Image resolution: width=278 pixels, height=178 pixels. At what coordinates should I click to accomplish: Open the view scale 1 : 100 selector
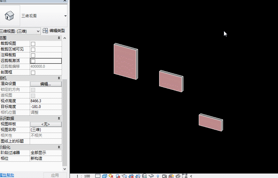(83, 176)
